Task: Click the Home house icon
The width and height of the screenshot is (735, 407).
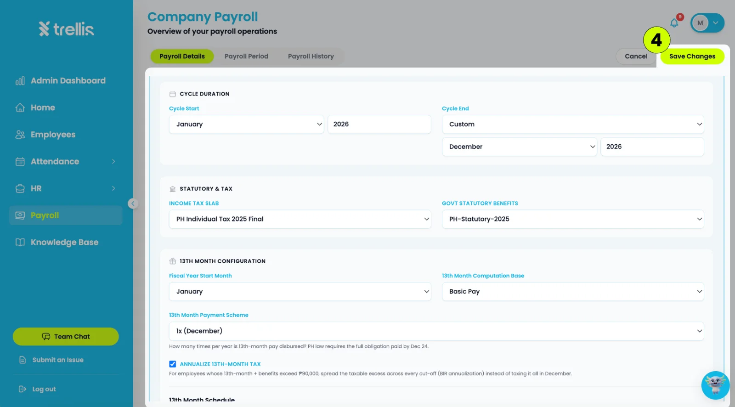Action: tap(20, 107)
